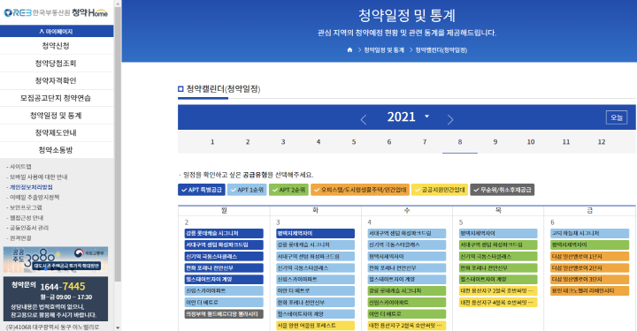
Task: Open 더샵 일산엘로이 2단지 on Friday 6
Action: (x=589, y=267)
